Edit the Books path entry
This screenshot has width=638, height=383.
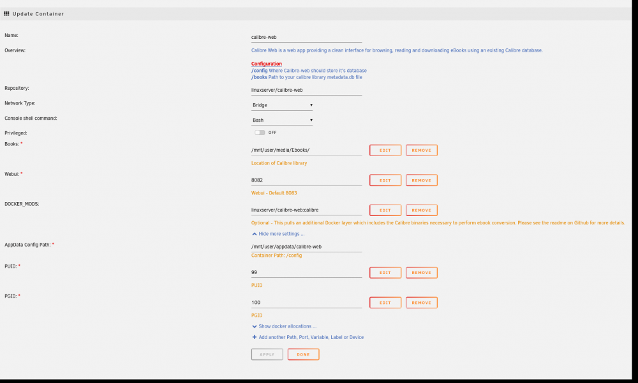coord(385,150)
